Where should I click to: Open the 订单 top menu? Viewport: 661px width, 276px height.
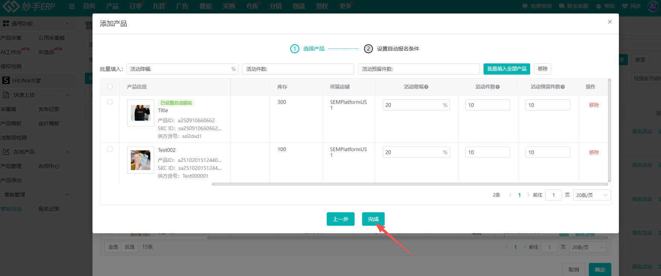[x=135, y=6]
